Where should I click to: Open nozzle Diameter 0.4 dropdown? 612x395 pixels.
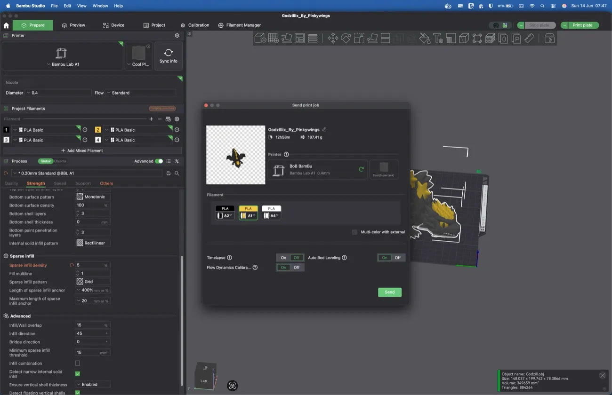(58, 93)
